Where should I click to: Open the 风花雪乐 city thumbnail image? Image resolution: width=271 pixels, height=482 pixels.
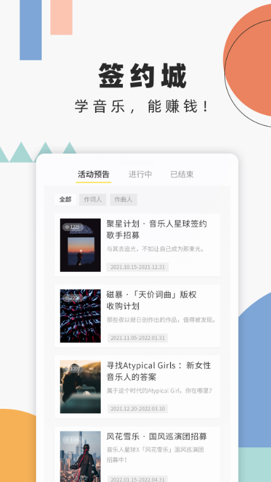[81, 457]
